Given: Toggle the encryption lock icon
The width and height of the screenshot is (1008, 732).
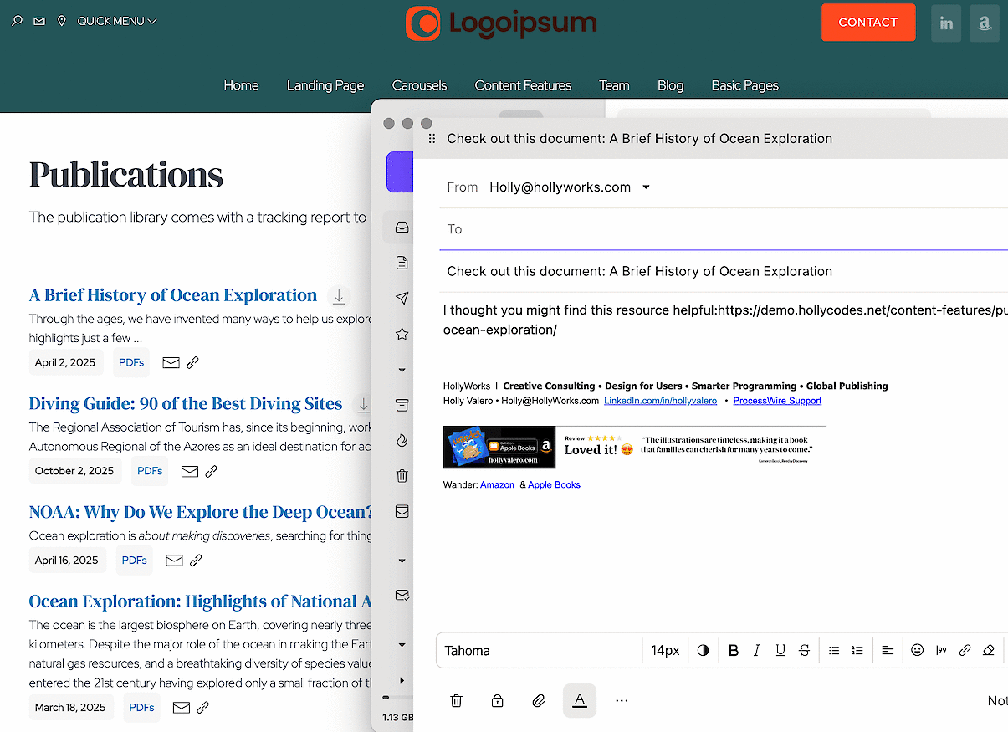Looking at the screenshot, I should coord(497,701).
